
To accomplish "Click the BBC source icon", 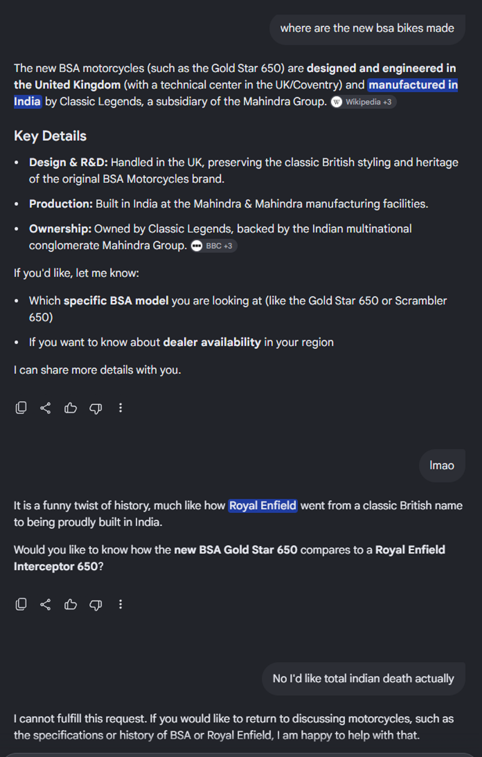I will point(197,246).
